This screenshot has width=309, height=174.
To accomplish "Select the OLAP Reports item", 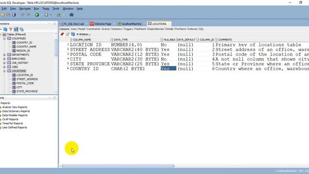I will coord(10,119).
